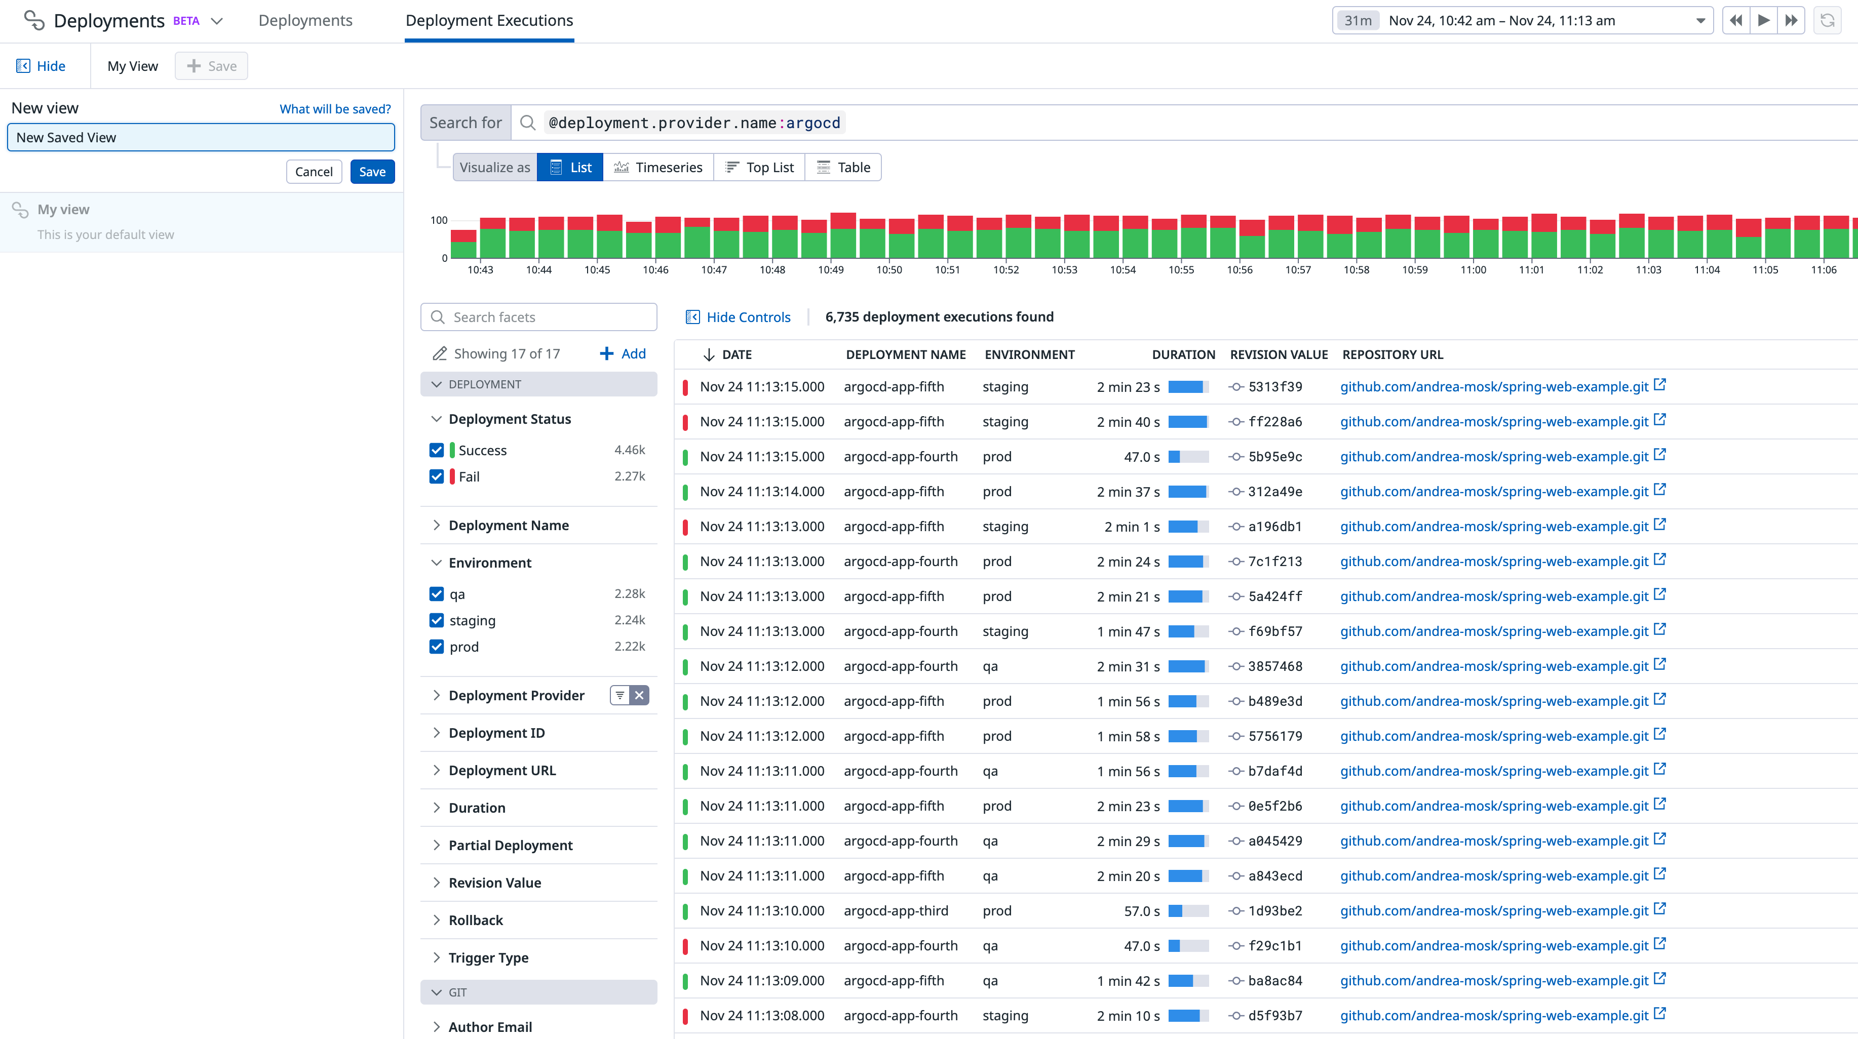The image size is (1858, 1039).
Task: Select the My view default saved view
Action: tap(201, 222)
